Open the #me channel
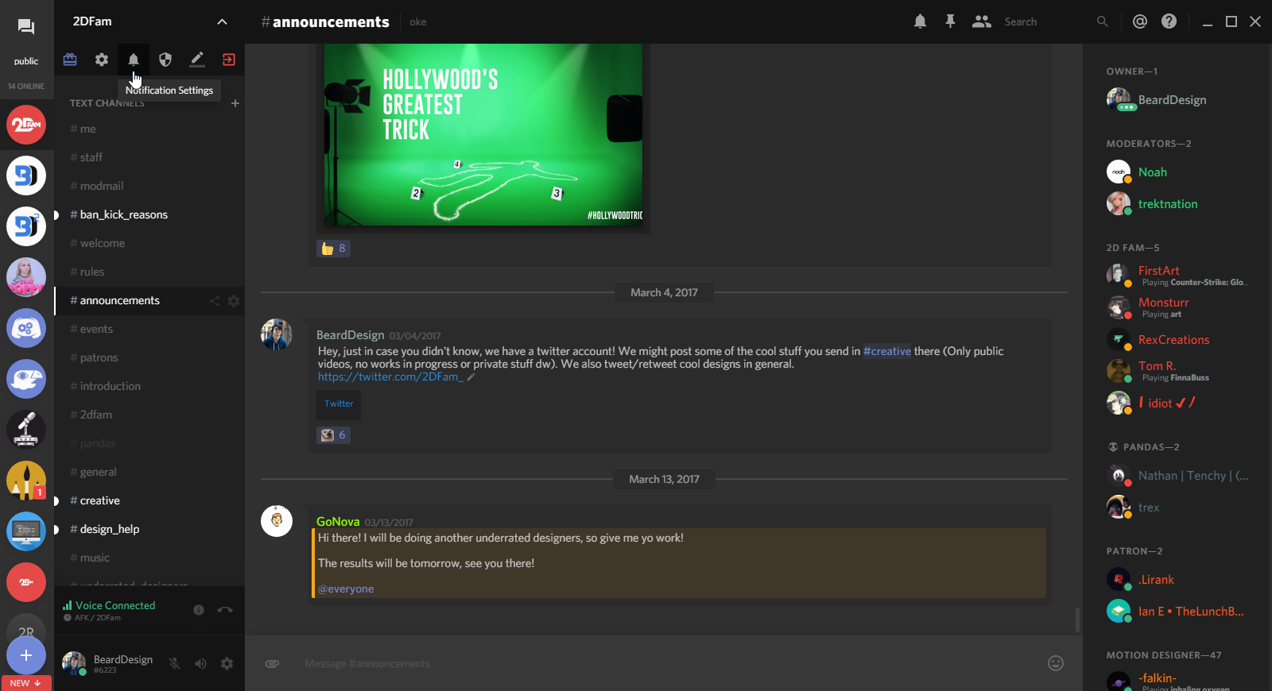 149,129
